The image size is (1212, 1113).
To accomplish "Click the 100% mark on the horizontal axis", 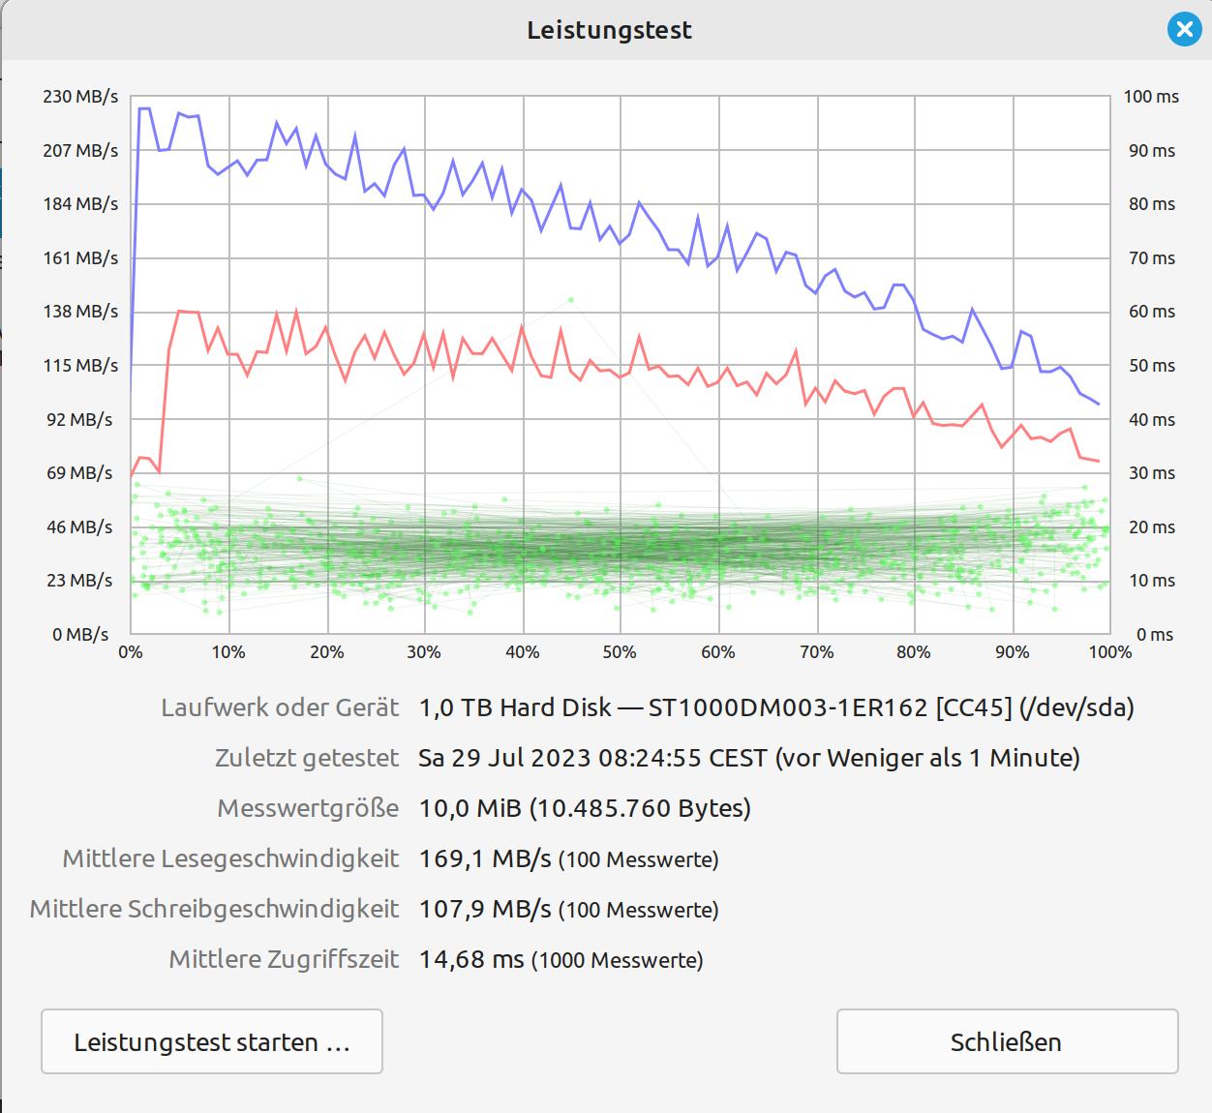I will (1109, 652).
